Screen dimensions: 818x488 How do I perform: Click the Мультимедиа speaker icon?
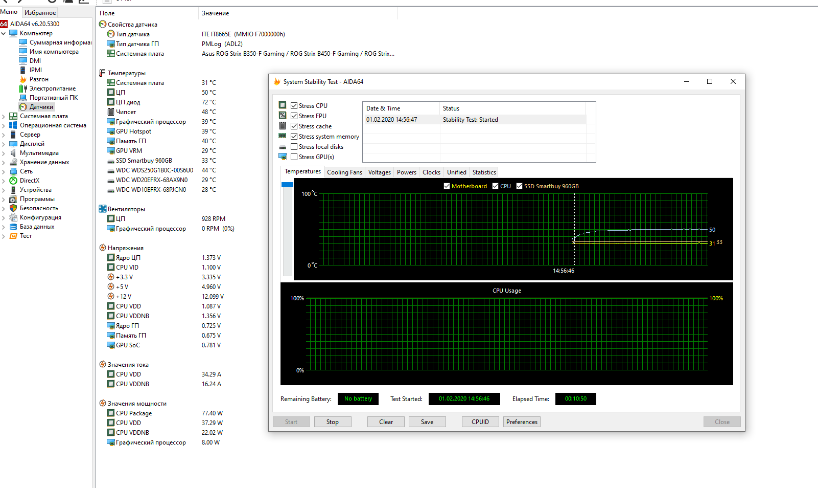[x=13, y=153]
